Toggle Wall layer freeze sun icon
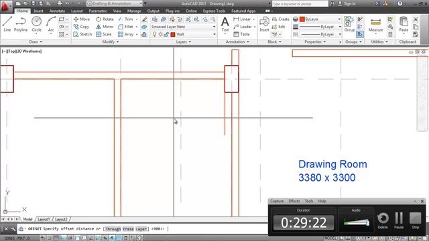The width and height of the screenshot is (429, 241). (x=161, y=34)
